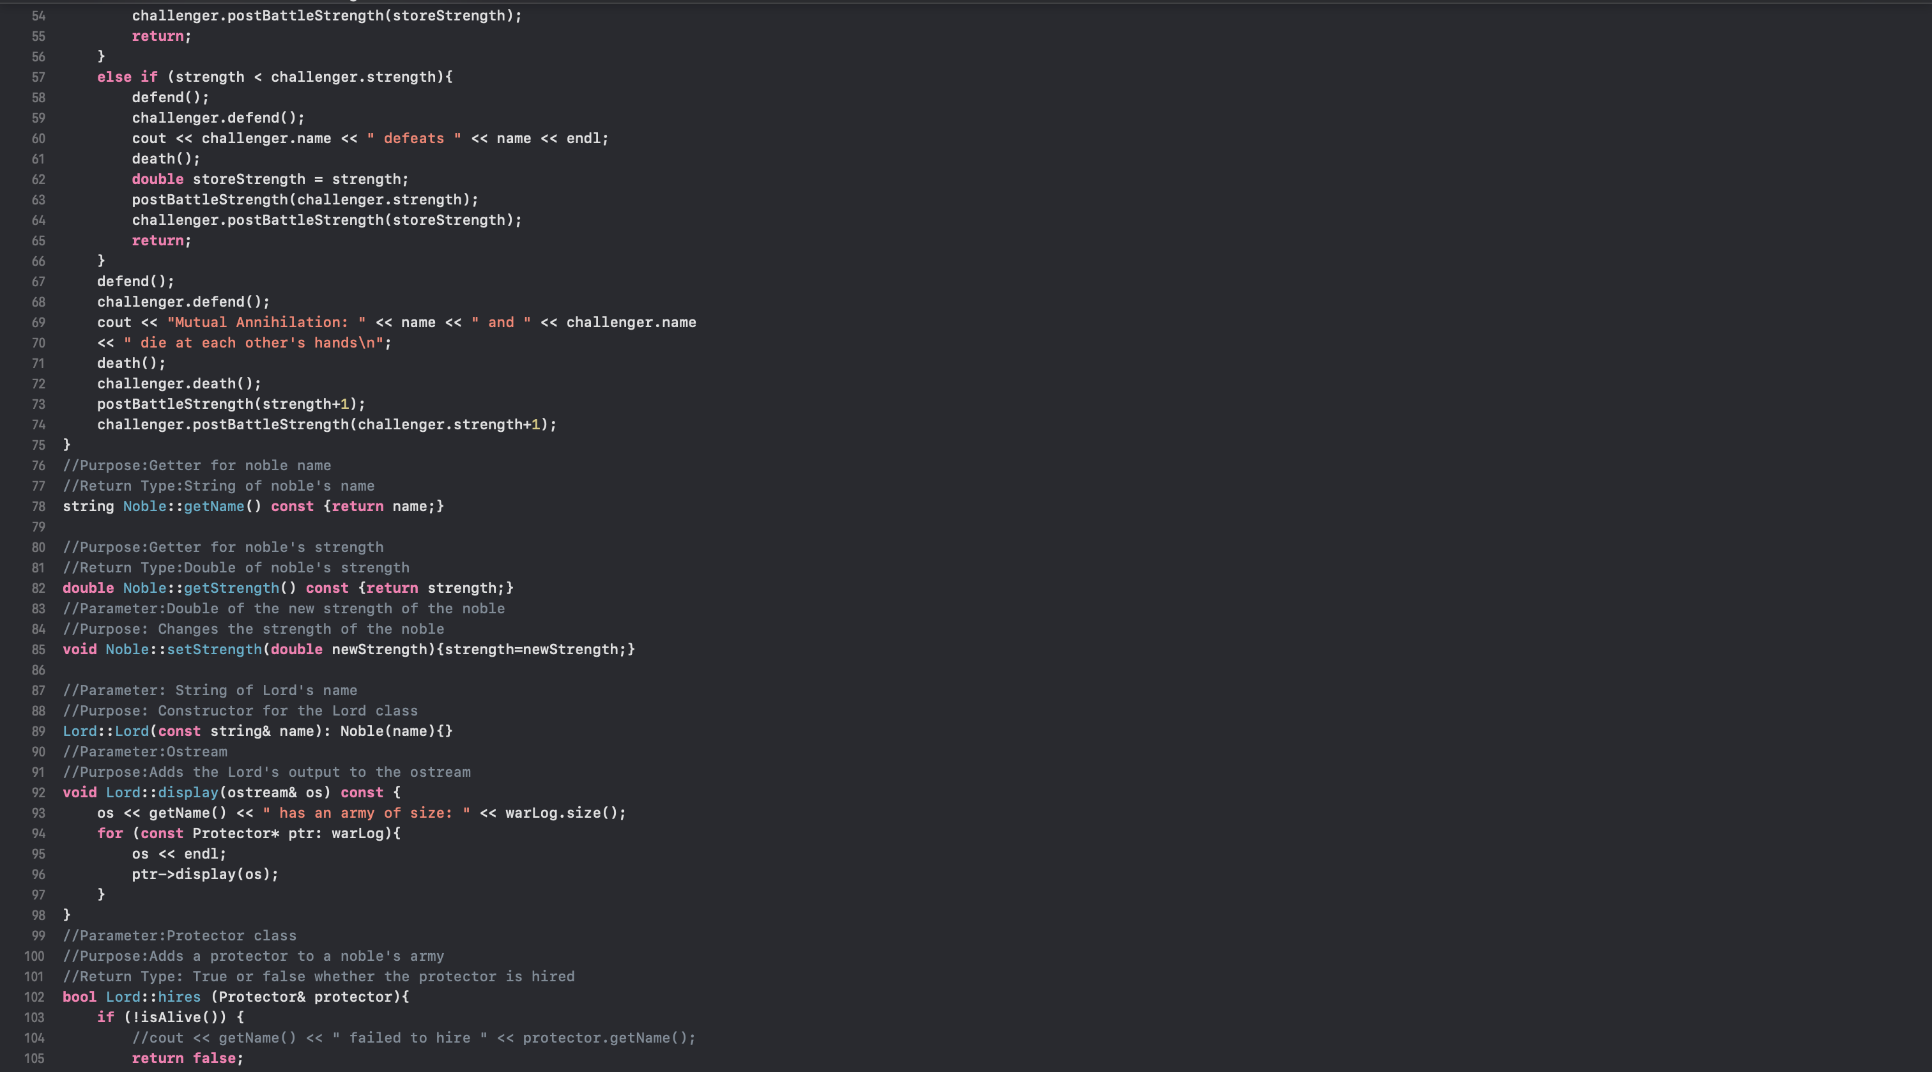Click the getStrength method definition name
The width and height of the screenshot is (1932, 1072).
231,588
